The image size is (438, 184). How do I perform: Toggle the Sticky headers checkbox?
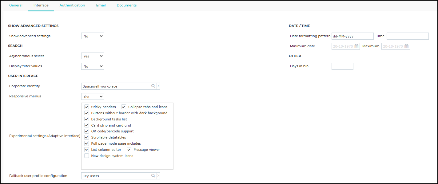[x=87, y=107]
